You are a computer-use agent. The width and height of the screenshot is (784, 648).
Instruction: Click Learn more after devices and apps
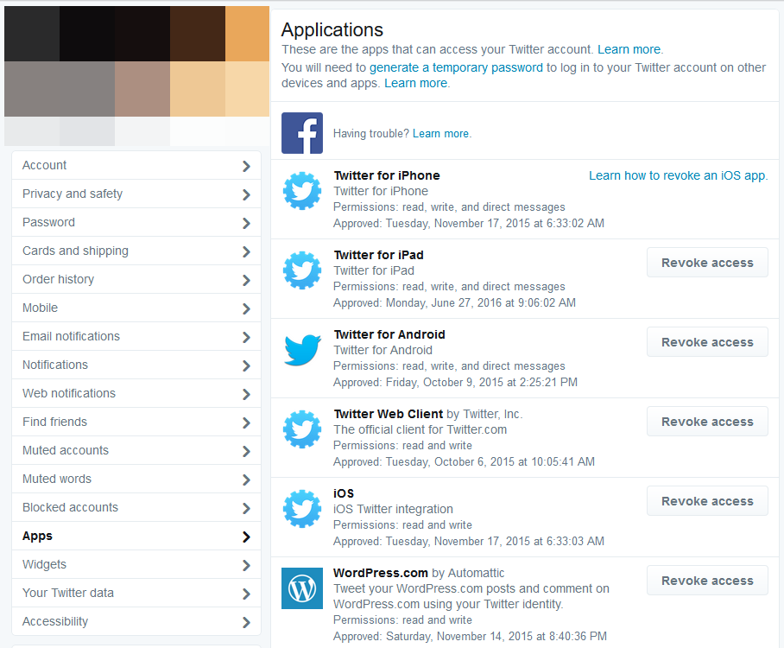415,83
